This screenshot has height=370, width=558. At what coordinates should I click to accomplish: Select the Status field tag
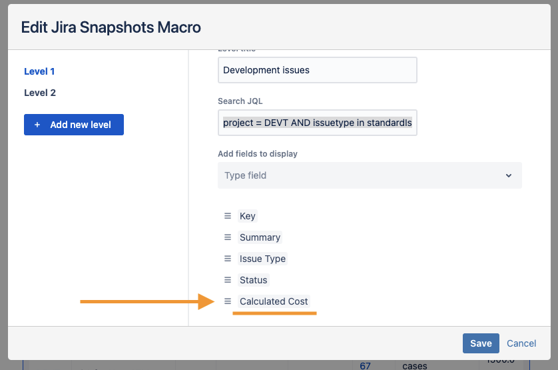coord(254,280)
